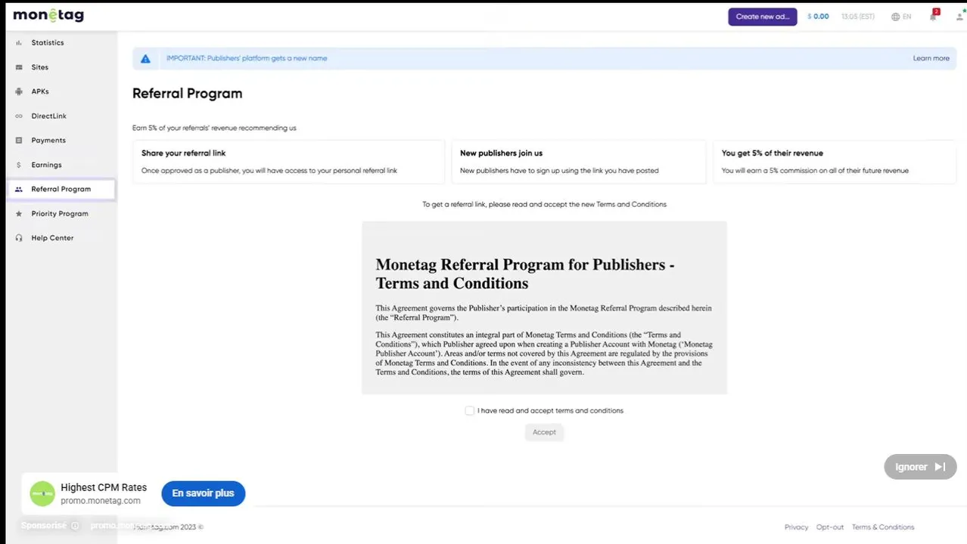Click 'Earn 5% of your referrals' revenue' text

tap(214, 128)
